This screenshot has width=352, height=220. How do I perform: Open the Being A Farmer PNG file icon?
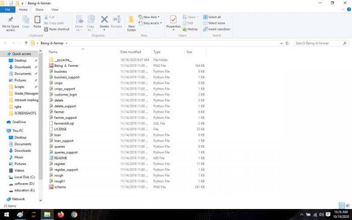point(51,66)
